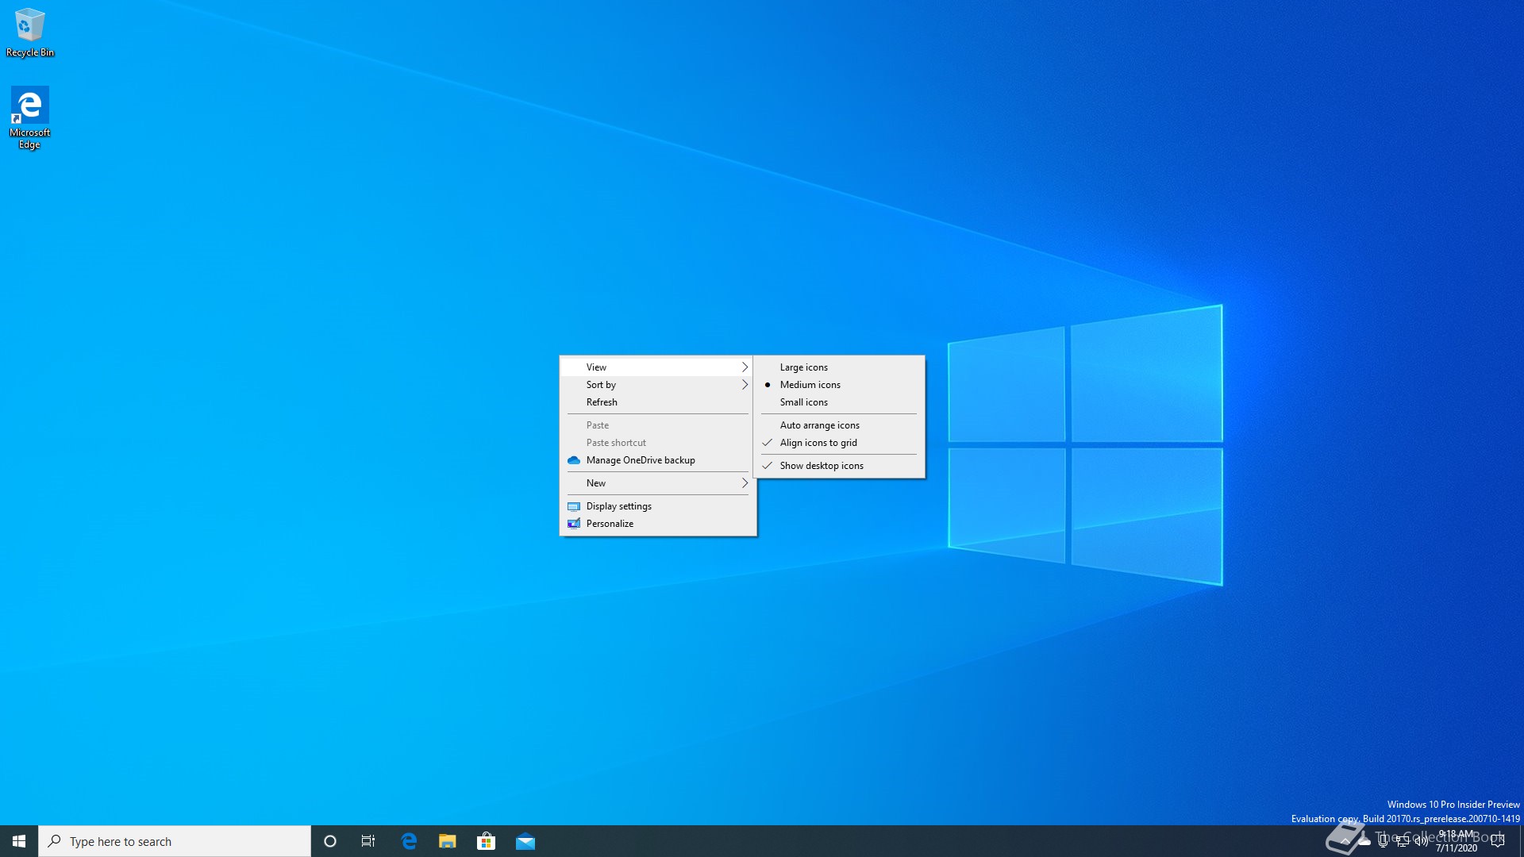Expand the View submenu arrow
Screen dimensions: 1524x857
(745, 367)
